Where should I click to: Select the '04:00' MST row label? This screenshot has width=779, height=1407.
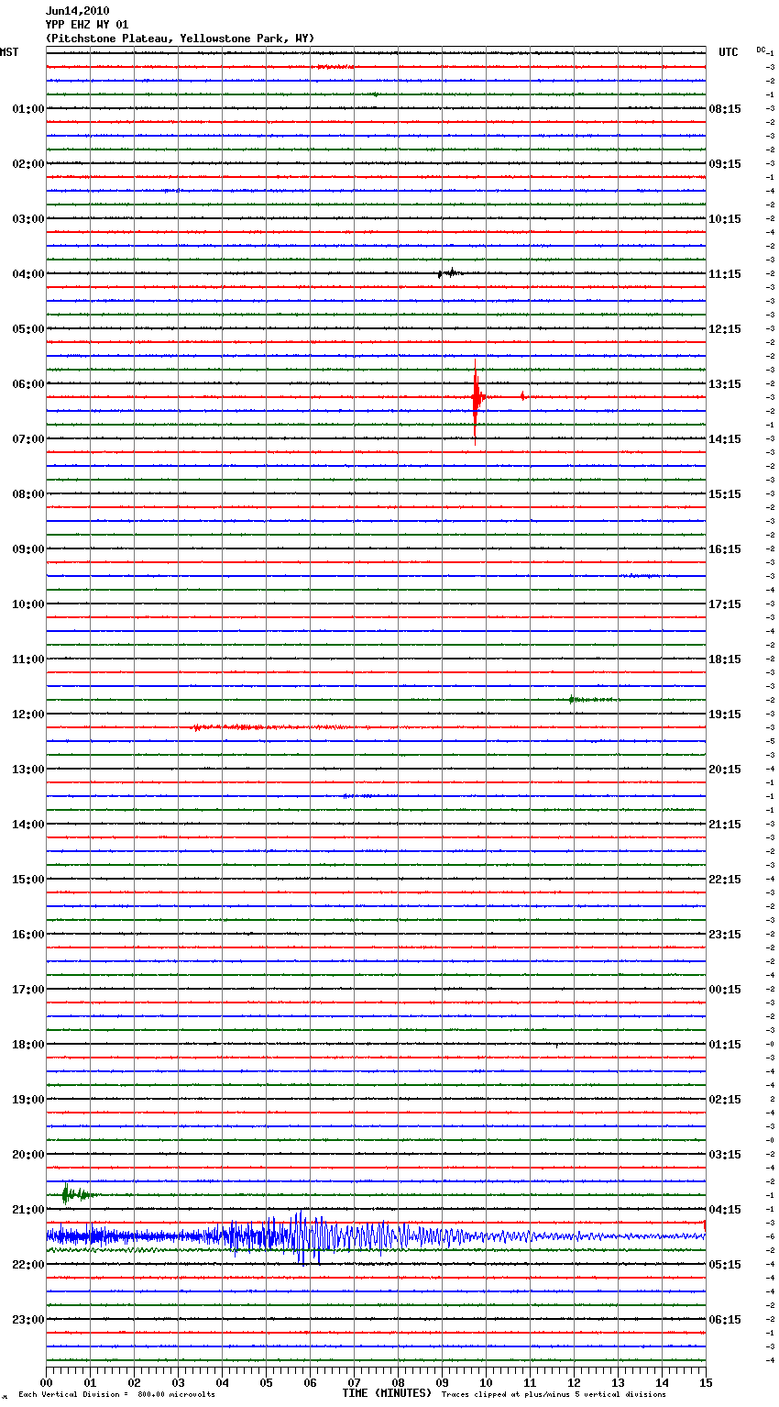pos(28,274)
